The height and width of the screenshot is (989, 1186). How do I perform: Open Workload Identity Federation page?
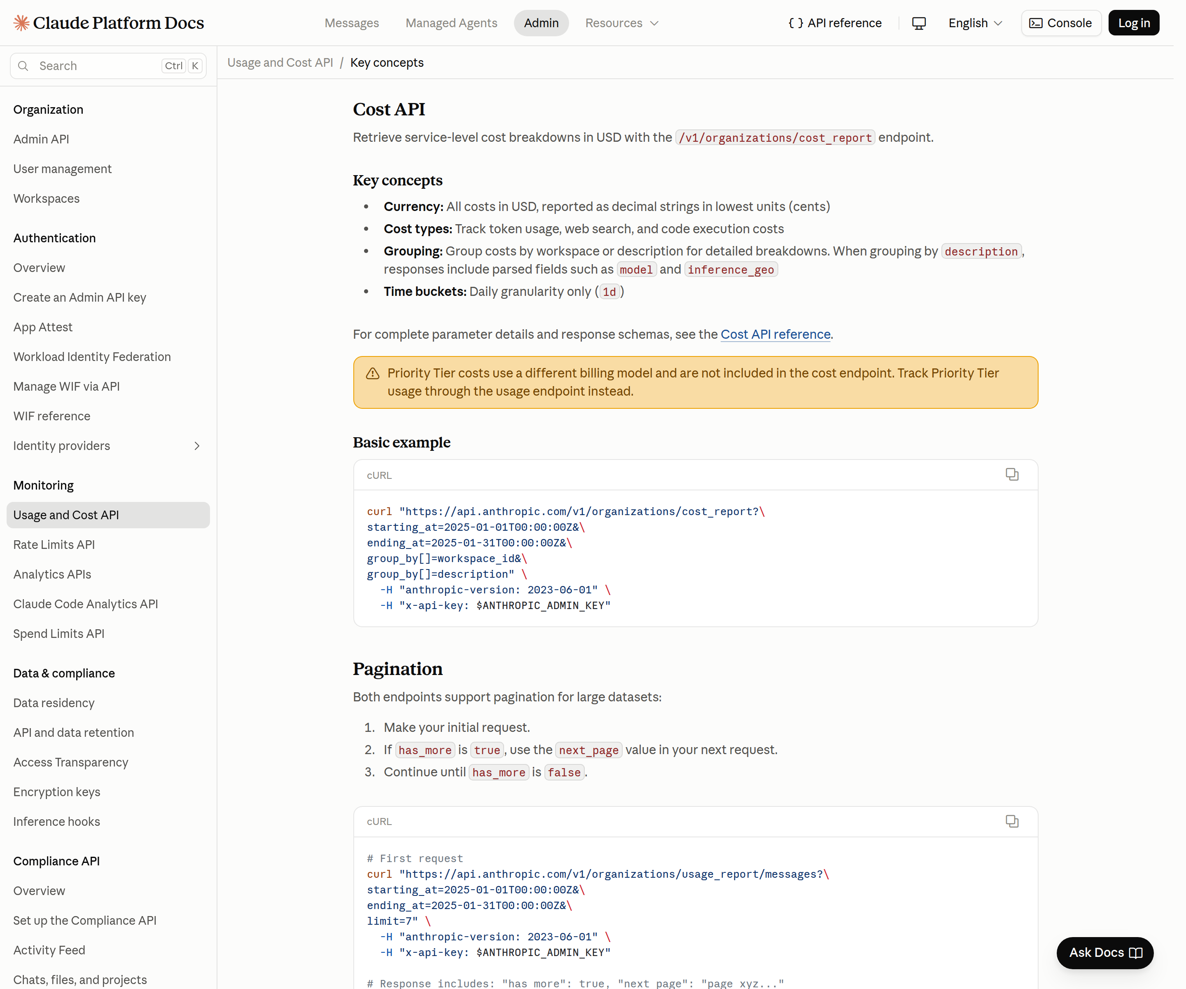(93, 361)
